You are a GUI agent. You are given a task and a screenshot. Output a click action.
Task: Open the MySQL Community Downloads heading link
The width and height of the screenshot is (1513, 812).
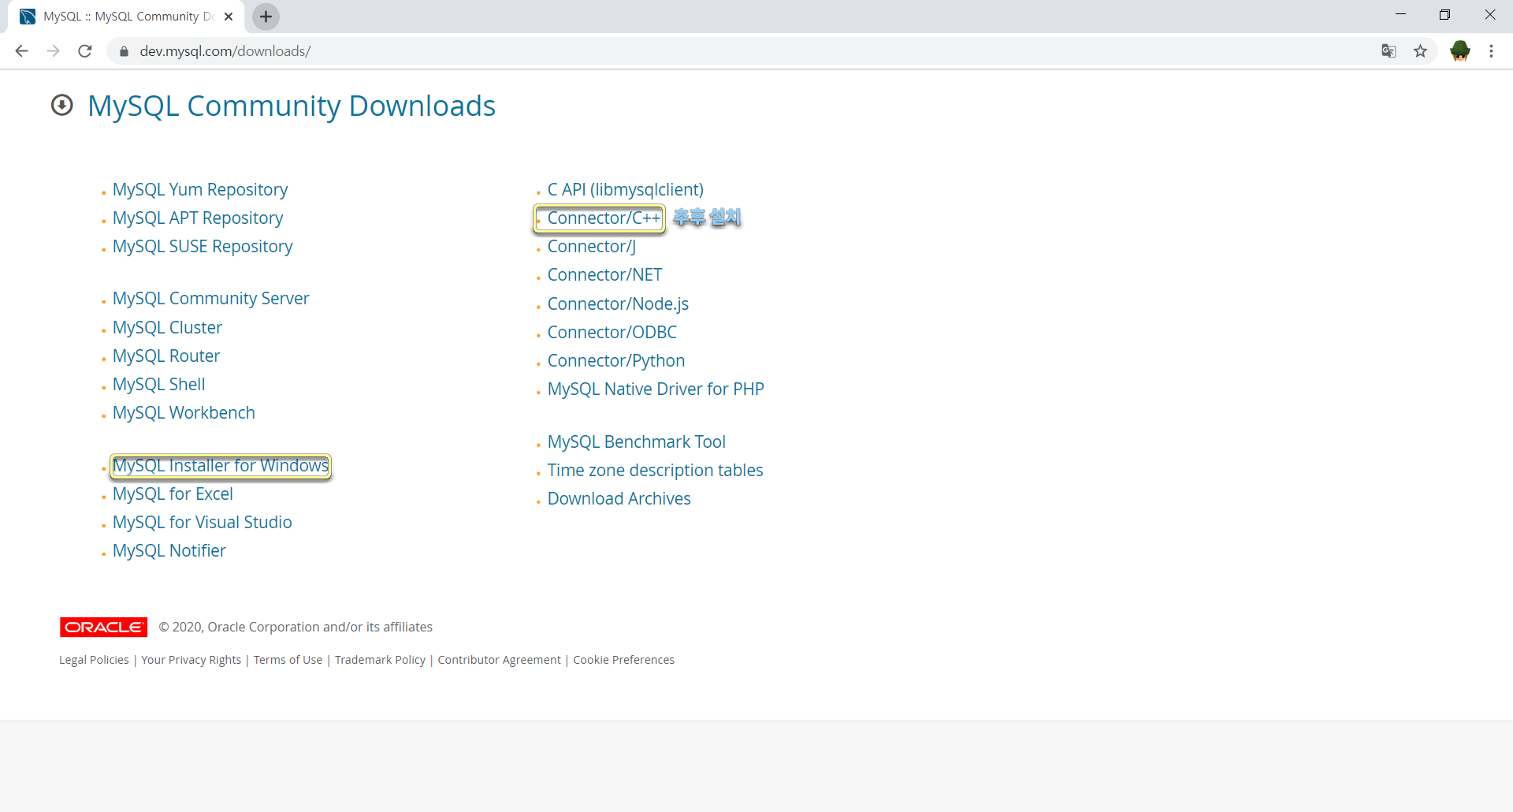(292, 106)
